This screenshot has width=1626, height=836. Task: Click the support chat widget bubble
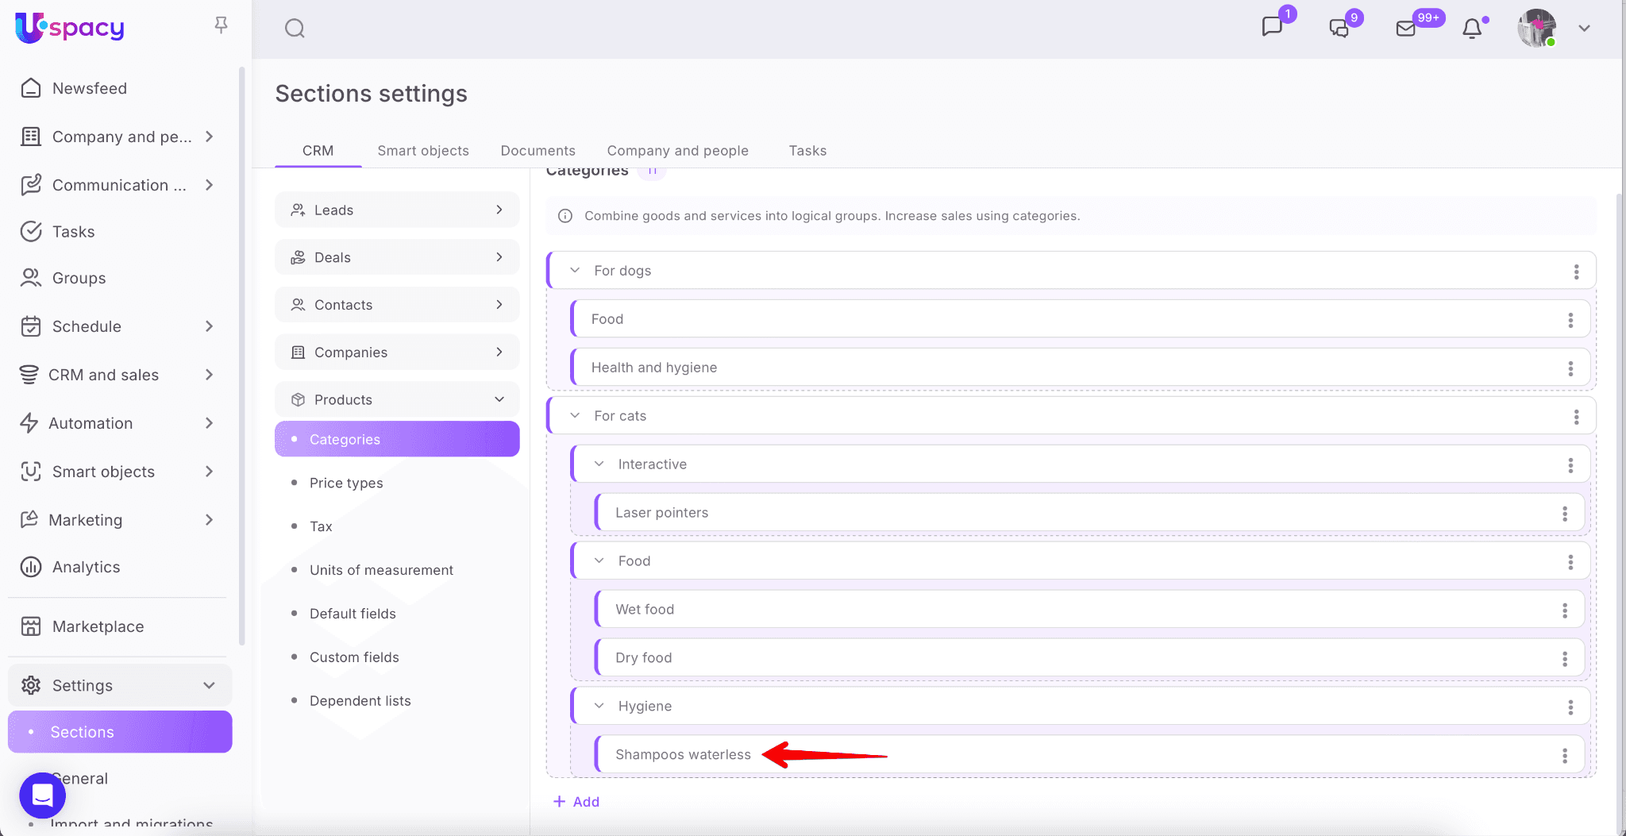point(42,795)
